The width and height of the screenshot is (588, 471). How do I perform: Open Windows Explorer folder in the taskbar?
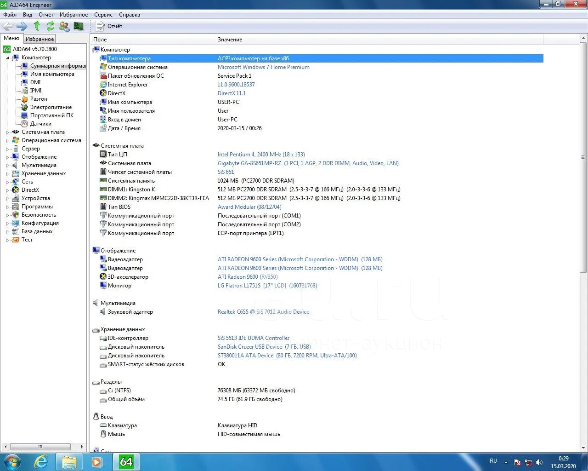[69, 461]
